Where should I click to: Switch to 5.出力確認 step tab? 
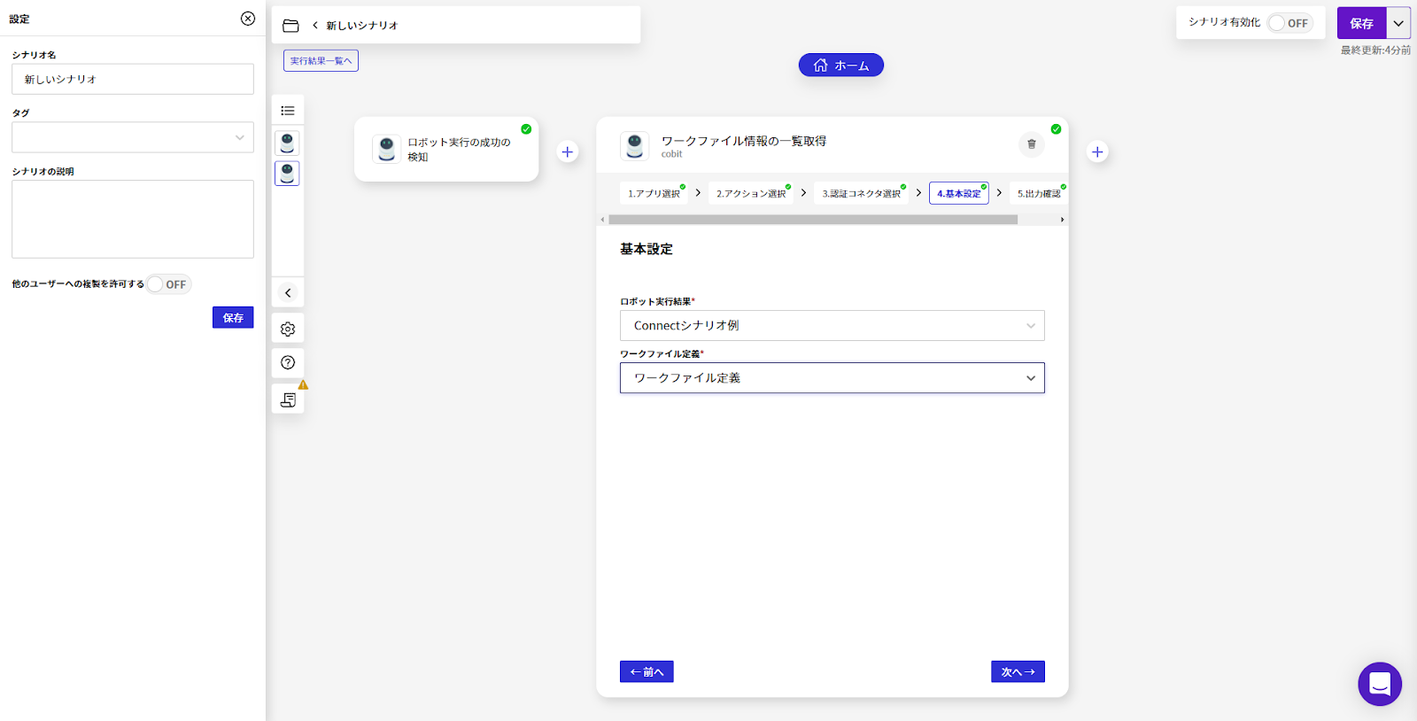point(1039,193)
